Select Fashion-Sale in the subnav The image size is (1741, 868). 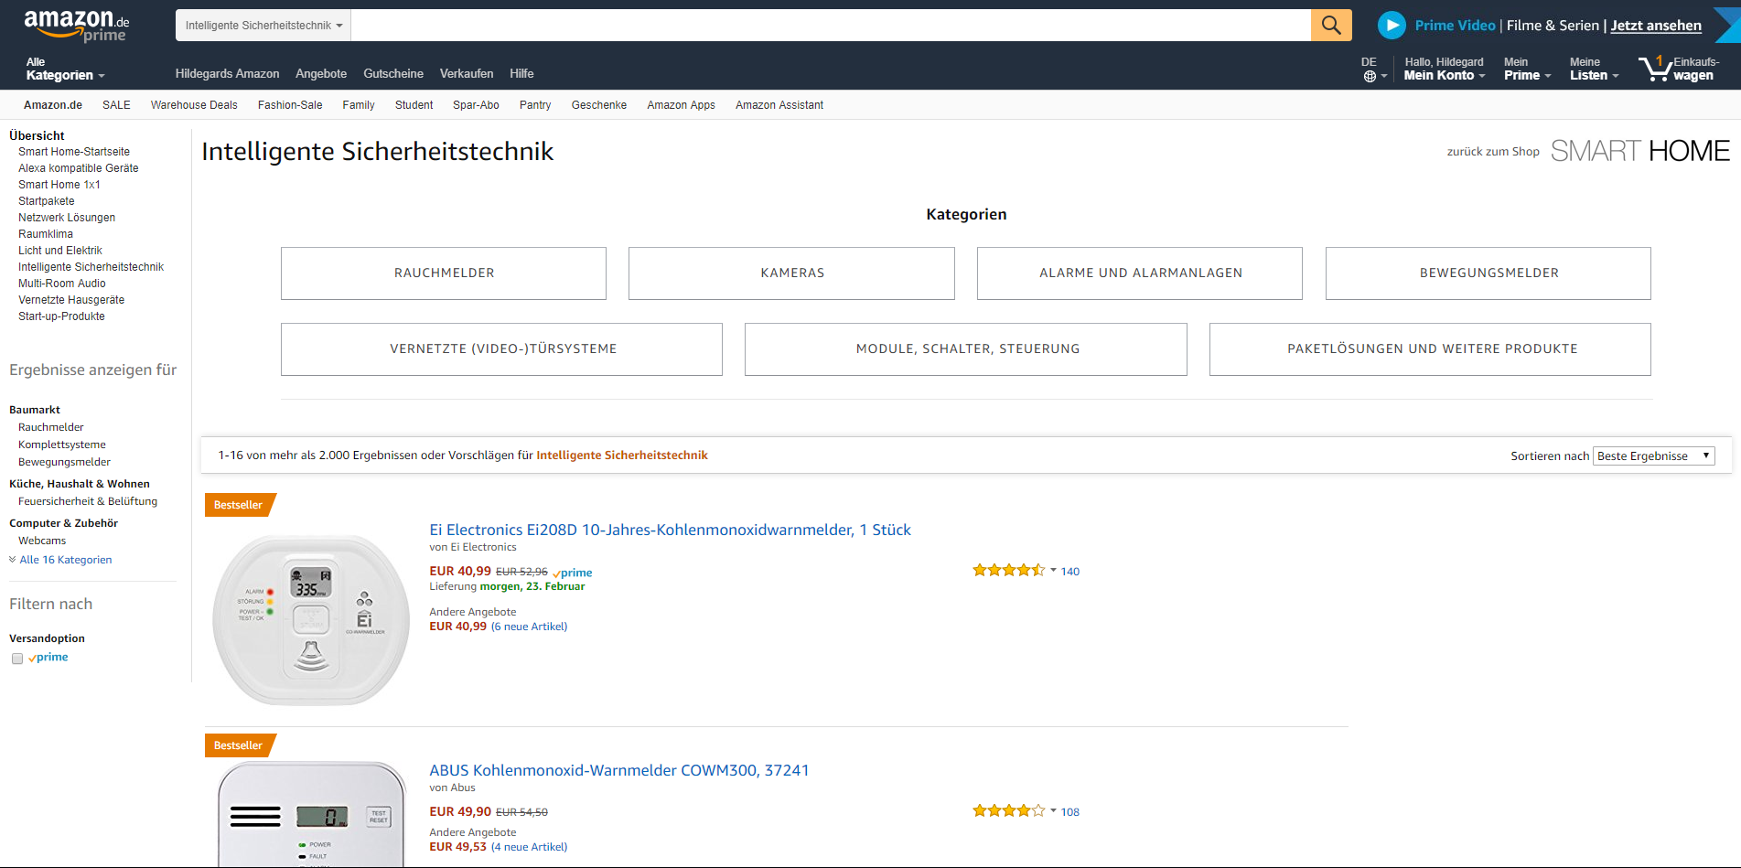click(x=290, y=105)
